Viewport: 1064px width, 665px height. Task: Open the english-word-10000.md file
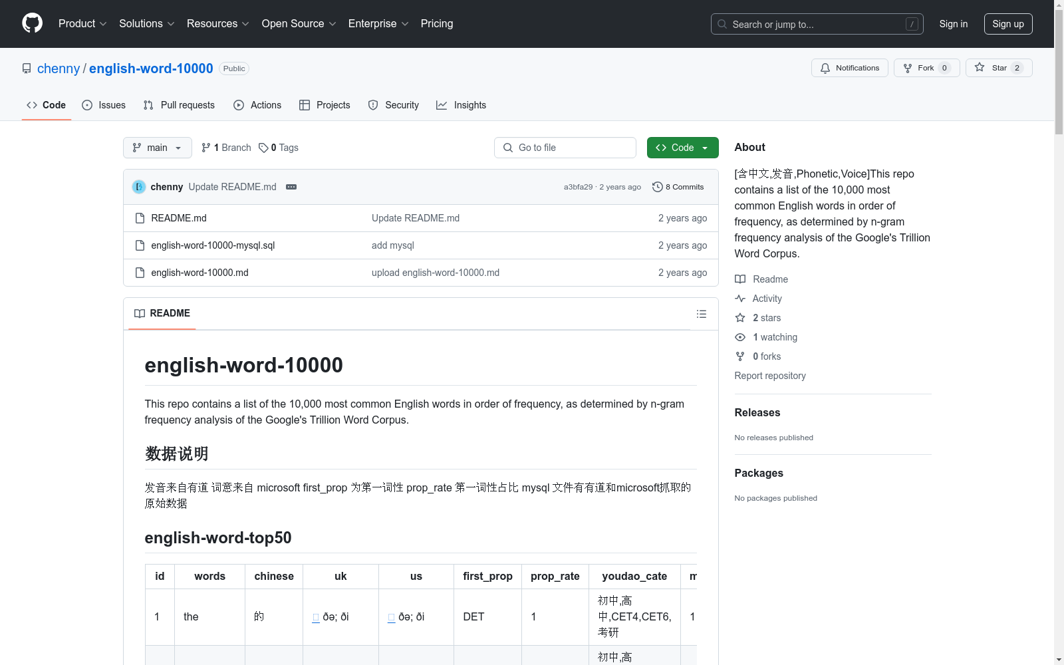pos(199,273)
